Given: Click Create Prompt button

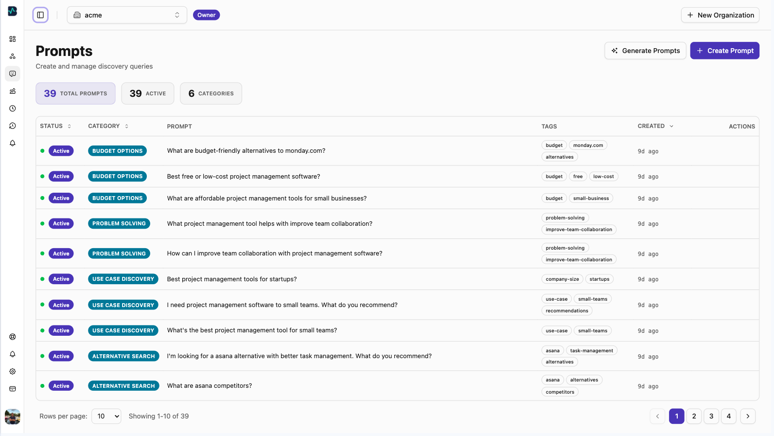Looking at the screenshot, I should coord(724,51).
